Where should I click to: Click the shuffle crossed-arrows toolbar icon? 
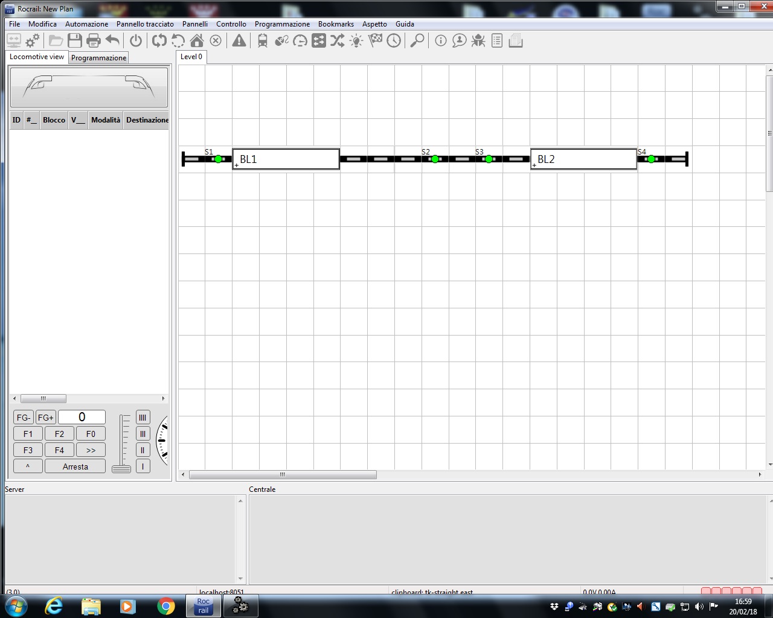[x=338, y=40]
